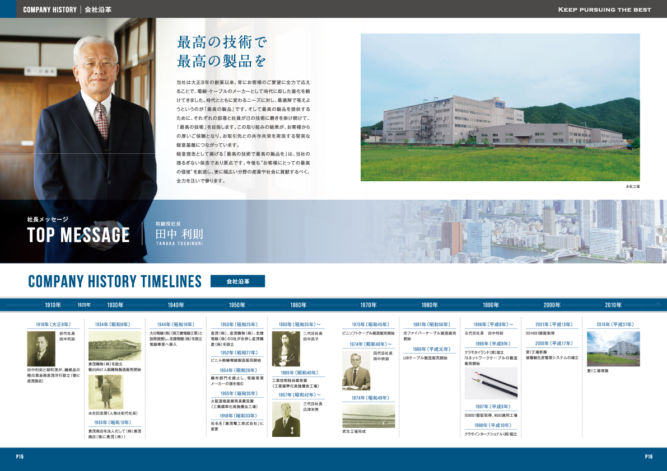Click the 本社旧玄関 photo caption
Image resolution: width=667 pixels, height=471 pixels.
pos(113,413)
